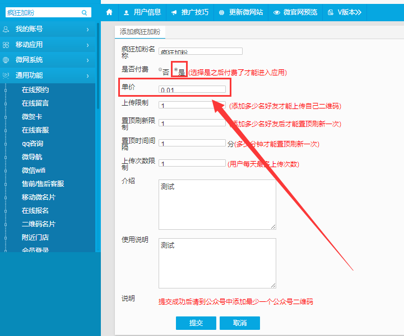Image resolution: width=404 pixels, height=336 pixels.
Task: Click the eye icon beside 微官网预览
Action: (x=276, y=13)
